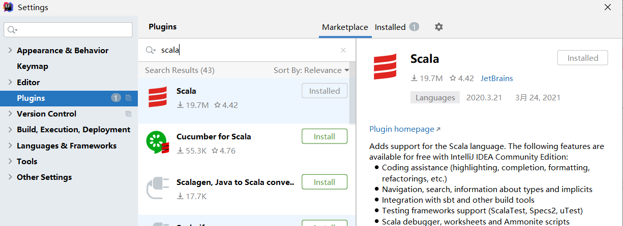Viewport: 623px width, 226px height.
Task: Switch to the Marketplace tab
Action: click(345, 27)
